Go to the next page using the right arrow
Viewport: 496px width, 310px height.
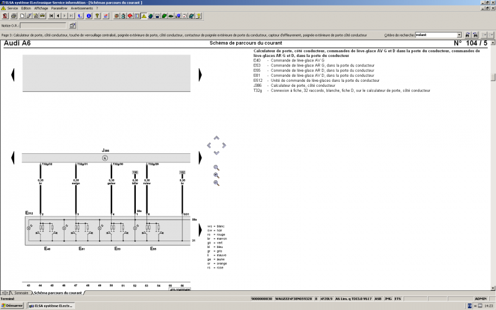pos(64,16)
